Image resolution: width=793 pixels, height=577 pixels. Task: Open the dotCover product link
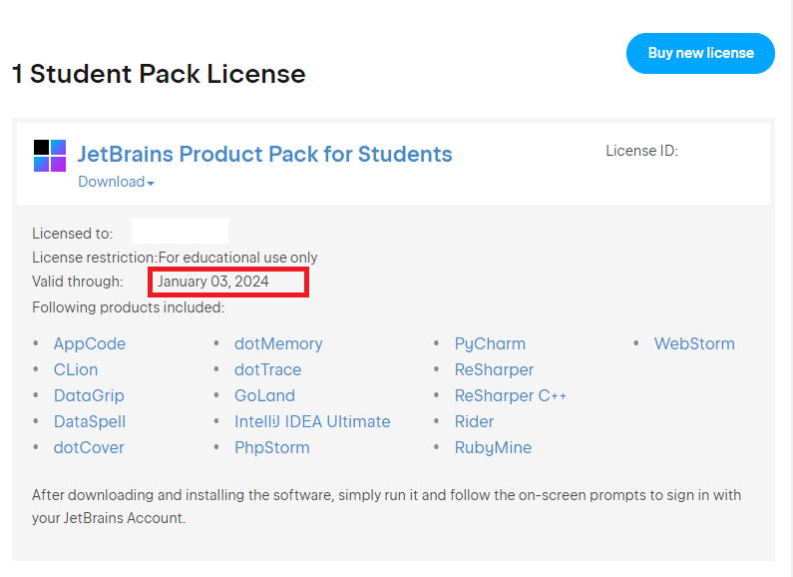89,447
